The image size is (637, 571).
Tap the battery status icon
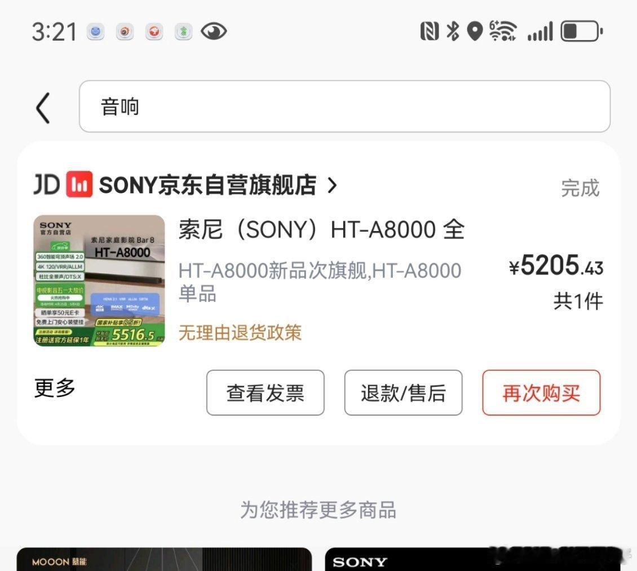click(582, 31)
